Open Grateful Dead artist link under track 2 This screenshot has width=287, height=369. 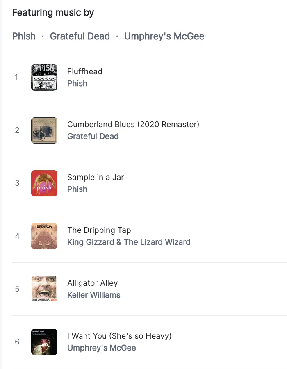[x=93, y=136]
